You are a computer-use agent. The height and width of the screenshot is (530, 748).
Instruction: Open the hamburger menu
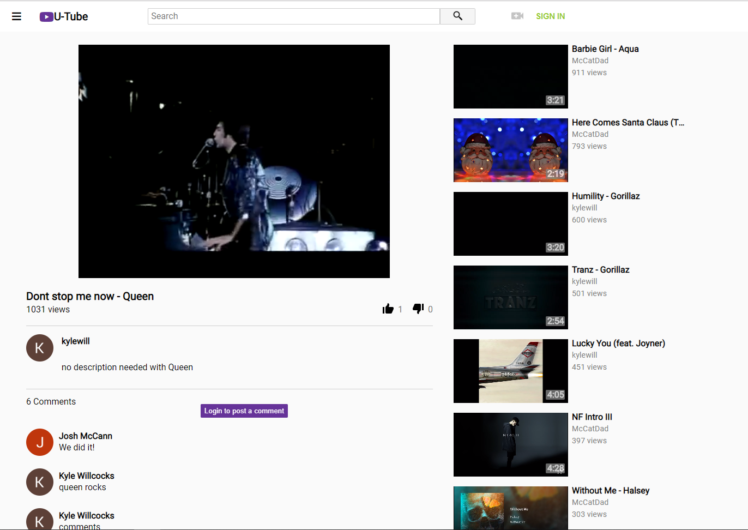17,16
